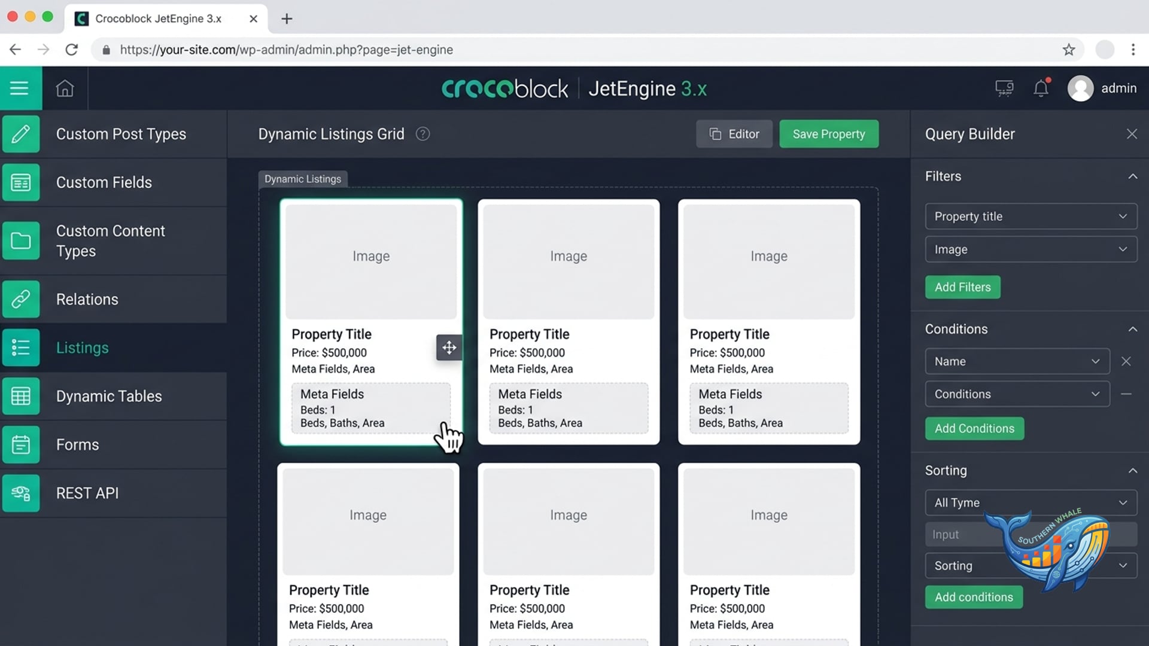Click the Custom Content Types folder icon
The image size is (1149, 646).
tap(21, 240)
